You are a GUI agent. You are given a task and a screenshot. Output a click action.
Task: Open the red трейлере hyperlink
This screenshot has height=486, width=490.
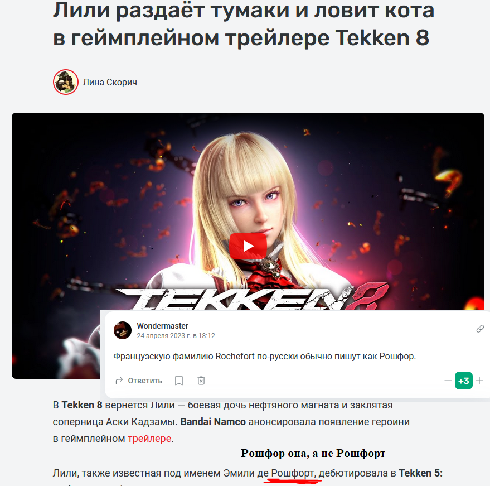click(x=149, y=439)
